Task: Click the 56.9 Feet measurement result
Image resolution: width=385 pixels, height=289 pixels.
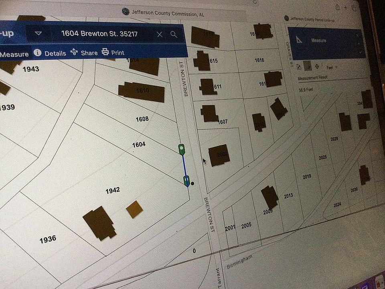Action: (x=306, y=90)
